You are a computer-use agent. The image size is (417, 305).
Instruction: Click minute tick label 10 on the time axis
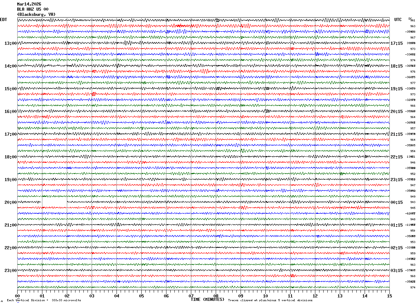(x=265, y=296)
